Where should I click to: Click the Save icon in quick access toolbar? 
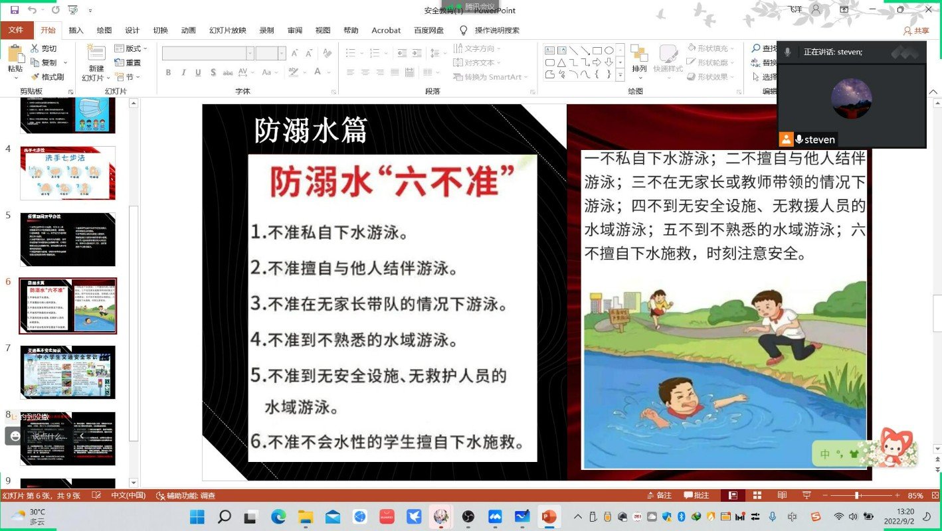pos(14,10)
